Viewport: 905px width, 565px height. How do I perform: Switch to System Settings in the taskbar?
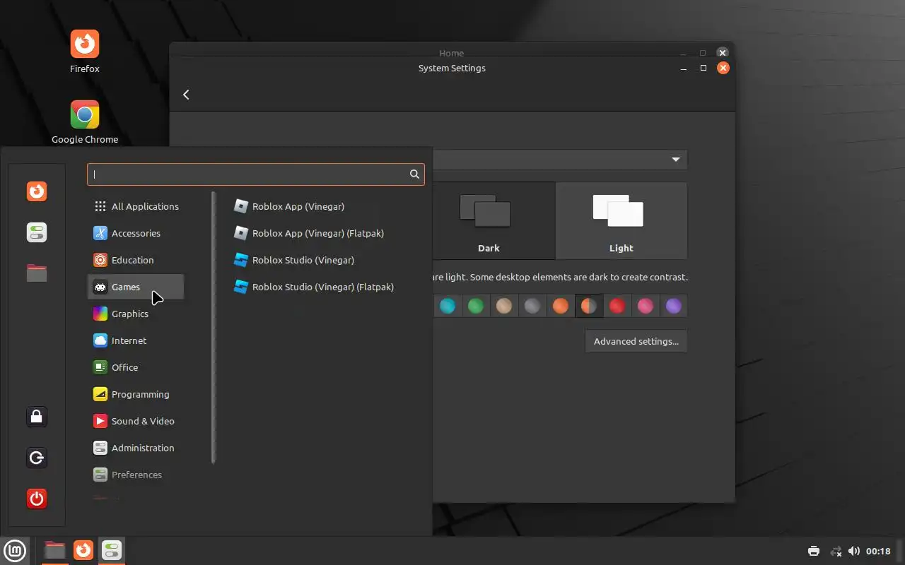point(112,550)
